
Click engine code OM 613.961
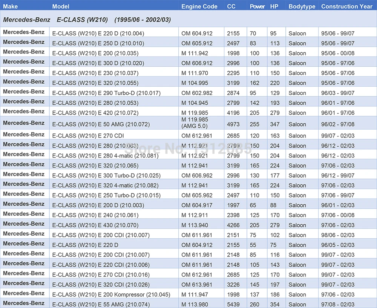pos(197,285)
